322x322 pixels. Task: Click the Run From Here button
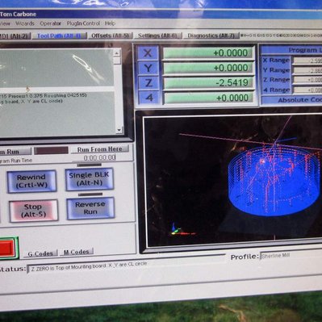click(100, 149)
